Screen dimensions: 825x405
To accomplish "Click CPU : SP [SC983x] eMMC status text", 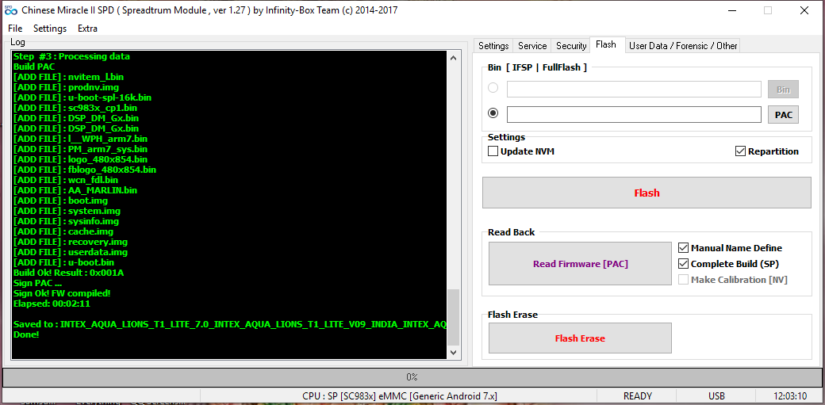I will [399, 396].
